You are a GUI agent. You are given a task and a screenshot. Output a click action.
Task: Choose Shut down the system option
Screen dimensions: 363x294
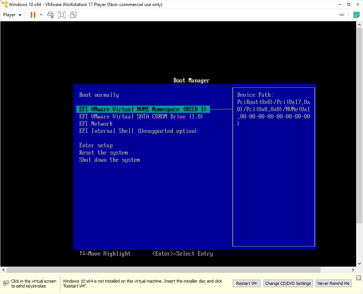[x=109, y=160]
